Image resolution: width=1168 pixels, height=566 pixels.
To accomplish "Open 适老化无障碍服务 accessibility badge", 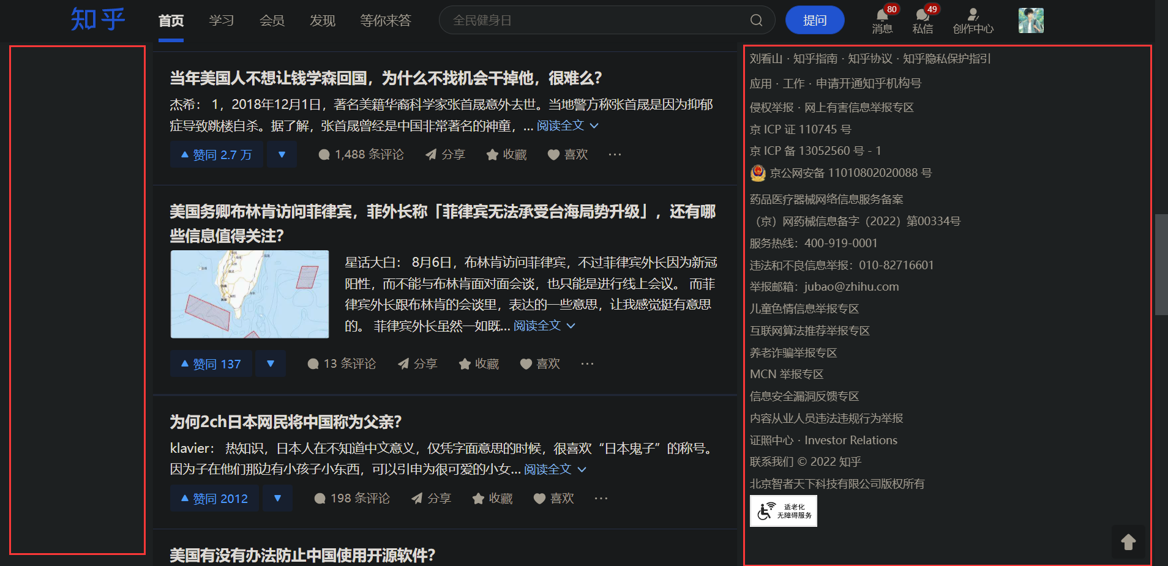I will 784,511.
